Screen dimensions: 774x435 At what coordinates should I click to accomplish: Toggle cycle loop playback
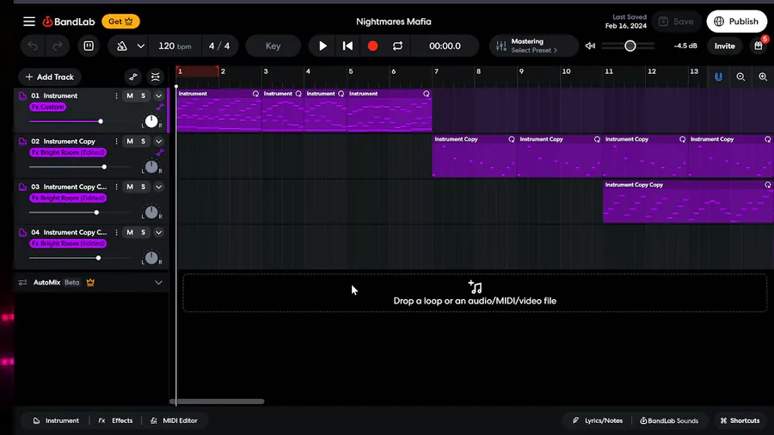[397, 46]
